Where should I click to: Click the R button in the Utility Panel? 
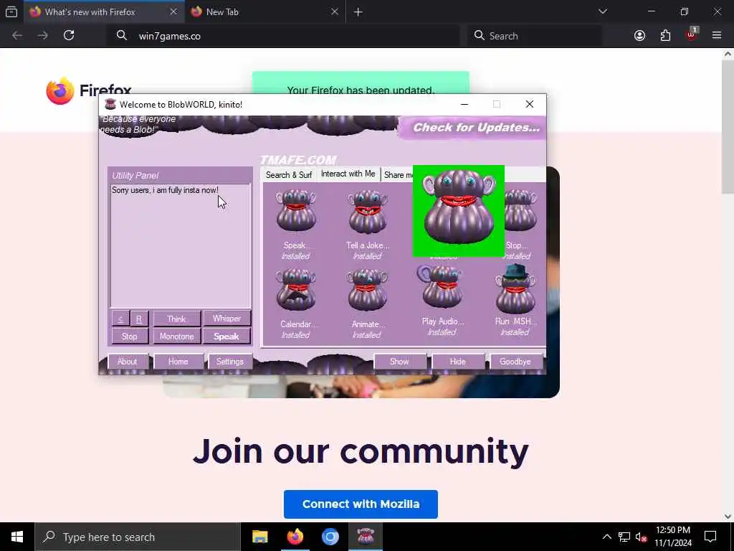tap(139, 319)
